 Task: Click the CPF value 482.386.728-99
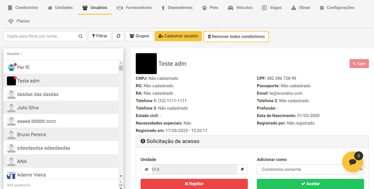point(282,79)
